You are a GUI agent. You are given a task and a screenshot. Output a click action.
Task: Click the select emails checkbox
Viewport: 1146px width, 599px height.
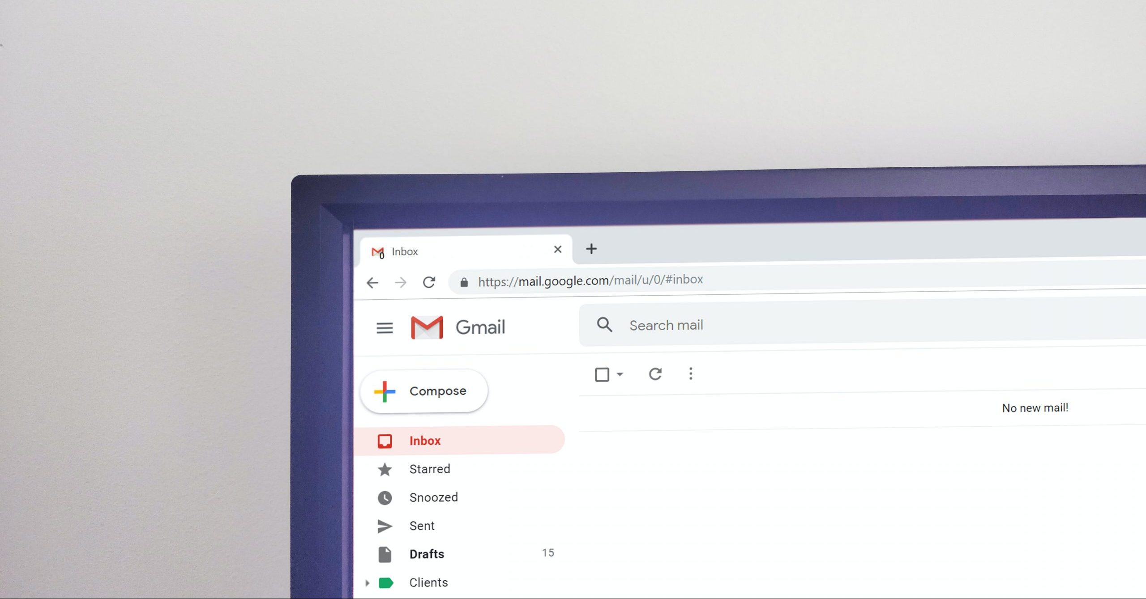602,374
